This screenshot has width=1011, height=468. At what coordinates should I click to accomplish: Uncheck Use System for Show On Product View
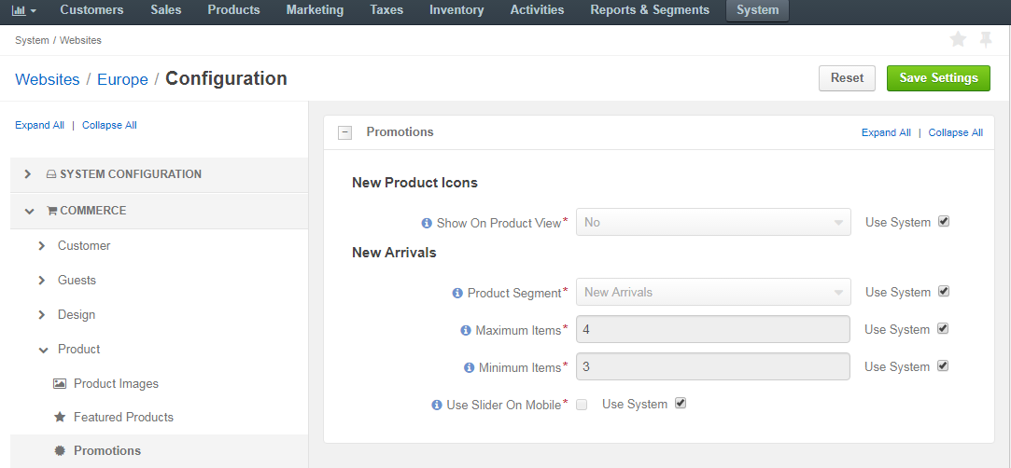(944, 222)
